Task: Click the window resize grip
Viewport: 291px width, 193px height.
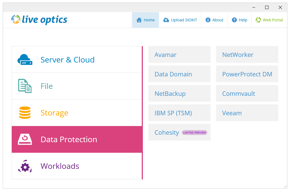Action: click(x=285, y=187)
